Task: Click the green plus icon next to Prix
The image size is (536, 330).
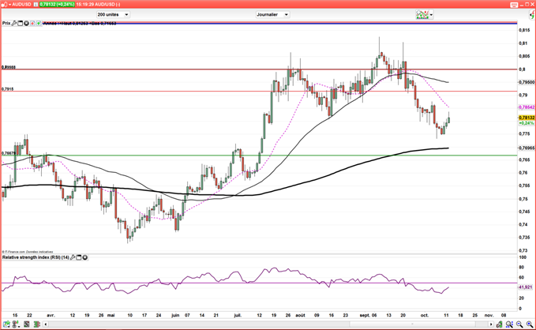Action: click(39, 23)
